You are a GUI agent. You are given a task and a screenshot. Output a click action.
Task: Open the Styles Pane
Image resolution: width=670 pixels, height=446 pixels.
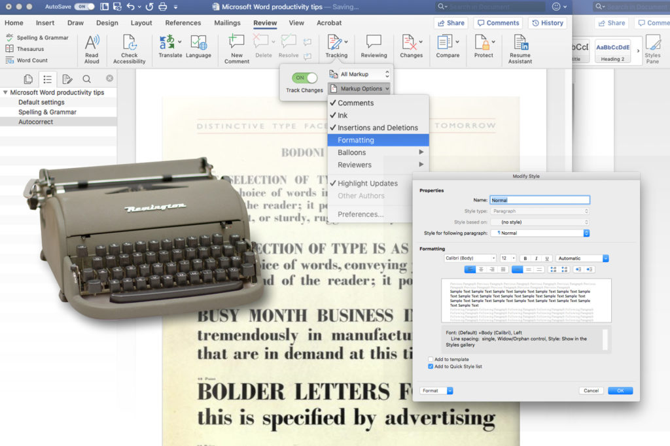coord(652,48)
